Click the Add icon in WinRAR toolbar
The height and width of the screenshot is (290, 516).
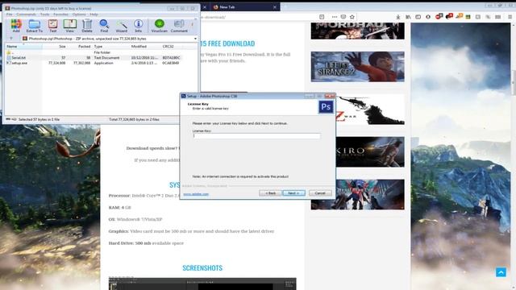coord(16,26)
